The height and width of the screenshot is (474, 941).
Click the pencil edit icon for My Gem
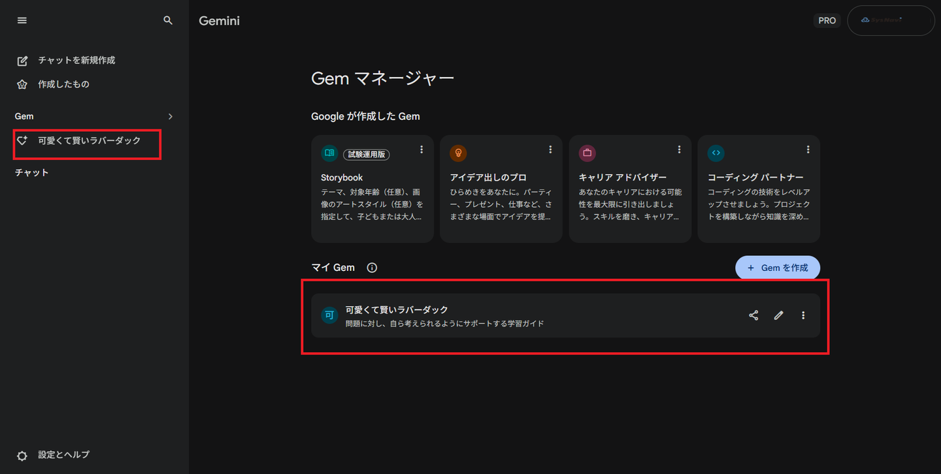pos(778,315)
